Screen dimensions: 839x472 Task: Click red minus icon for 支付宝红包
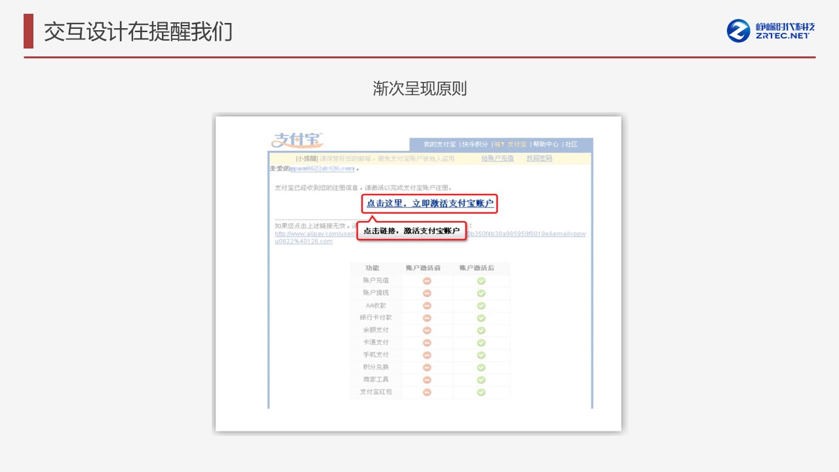click(x=427, y=392)
